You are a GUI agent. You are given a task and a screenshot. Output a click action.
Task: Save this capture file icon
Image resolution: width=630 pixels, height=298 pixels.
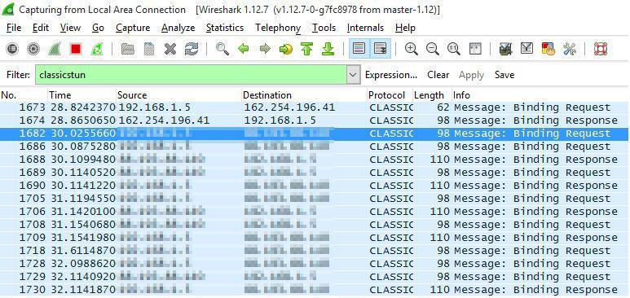tap(149, 50)
